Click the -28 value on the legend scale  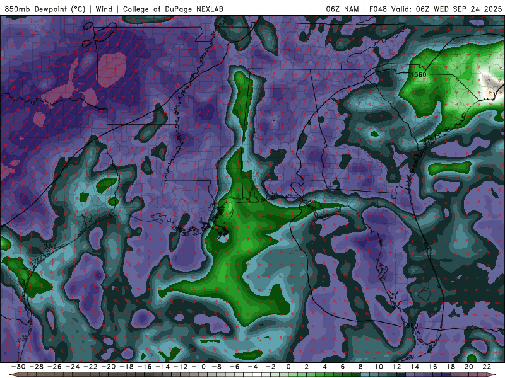[37, 367]
